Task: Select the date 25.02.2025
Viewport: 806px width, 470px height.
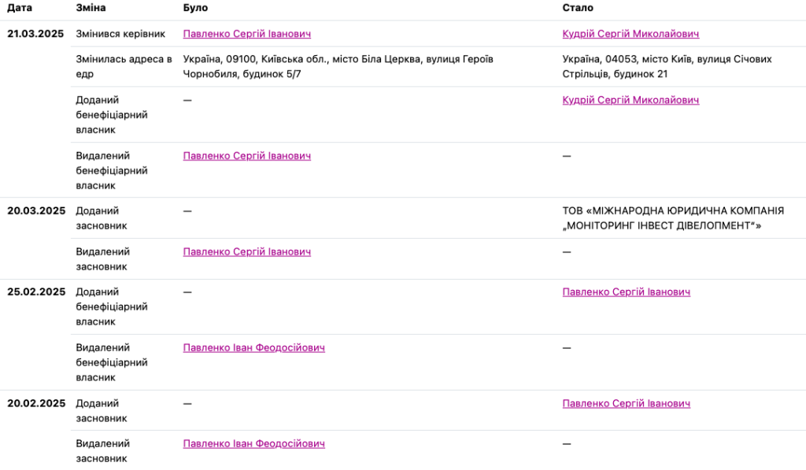Action: tap(36, 292)
